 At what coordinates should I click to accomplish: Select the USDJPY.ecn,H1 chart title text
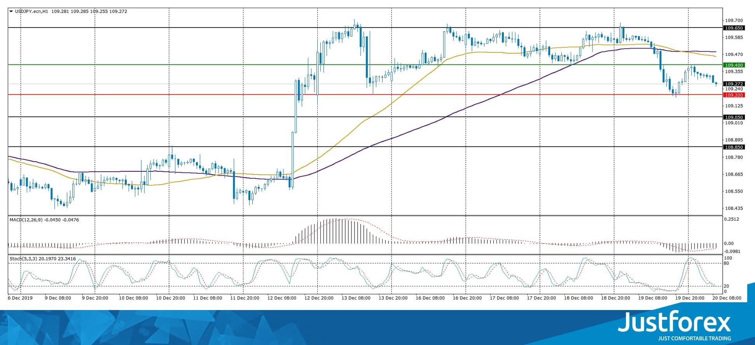(x=31, y=11)
